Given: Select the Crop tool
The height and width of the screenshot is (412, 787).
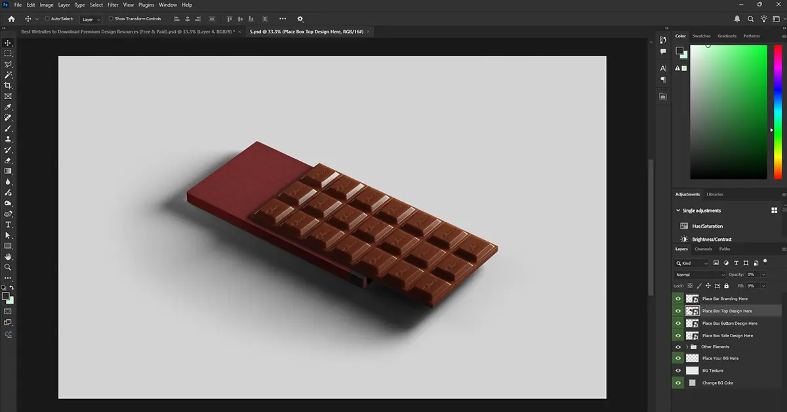Looking at the screenshot, I should pyautogui.click(x=8, y=85).
